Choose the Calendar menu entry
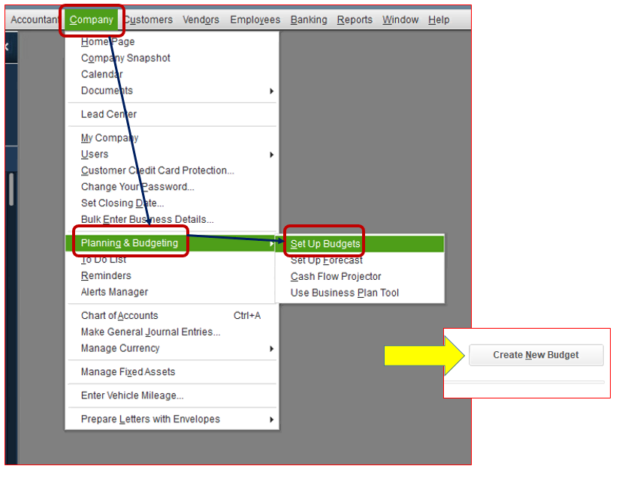628x481 pixels. (x=172, y=74)
